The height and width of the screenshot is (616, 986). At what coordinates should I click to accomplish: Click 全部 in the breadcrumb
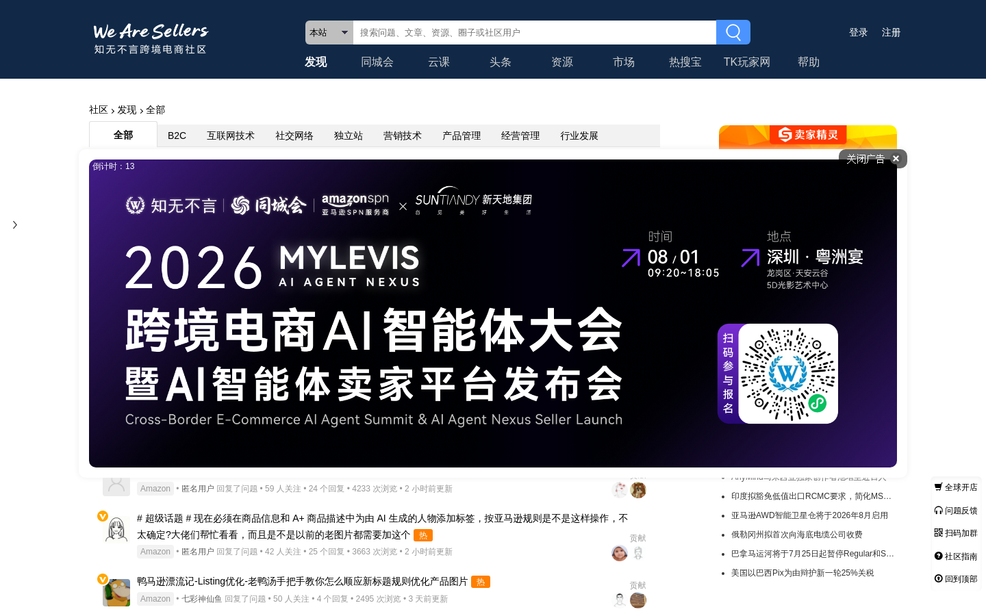[x=155, y=110]
